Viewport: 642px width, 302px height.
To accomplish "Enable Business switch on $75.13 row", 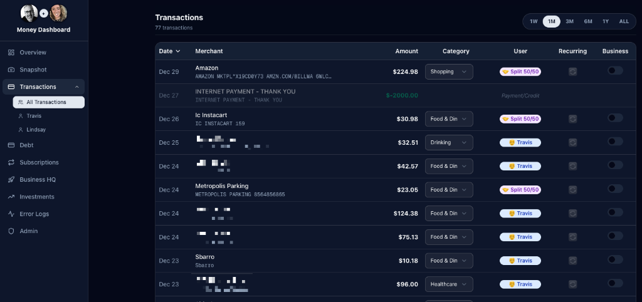I will [x=615, y=236].
